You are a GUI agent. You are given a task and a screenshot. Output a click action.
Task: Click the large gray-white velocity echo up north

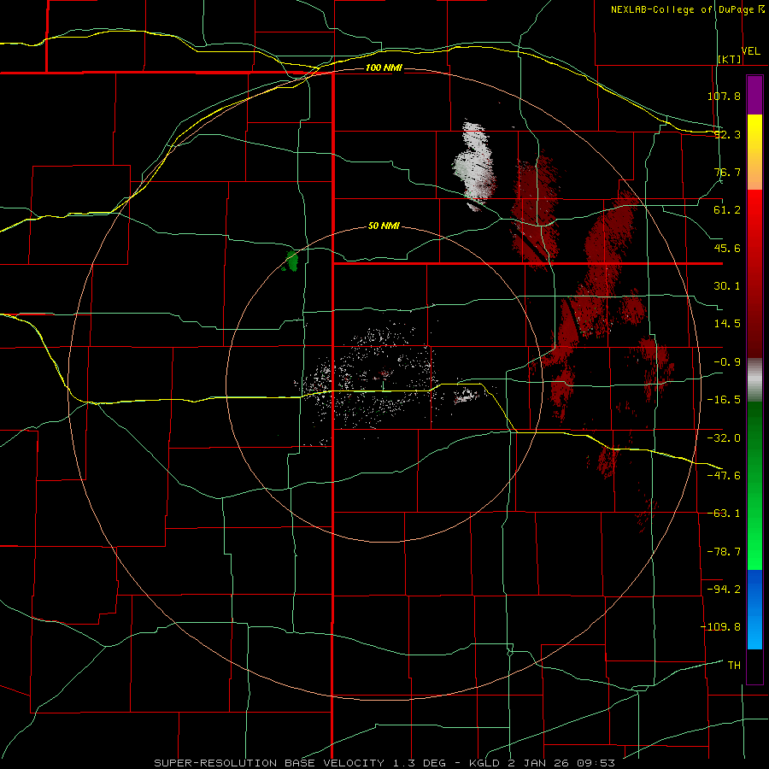pyautogui.click(x=473, y=165)
